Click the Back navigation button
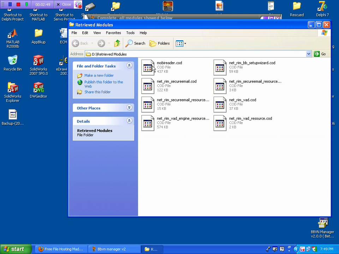This screenshot has width=339, height=254. (x=80, y=43)
